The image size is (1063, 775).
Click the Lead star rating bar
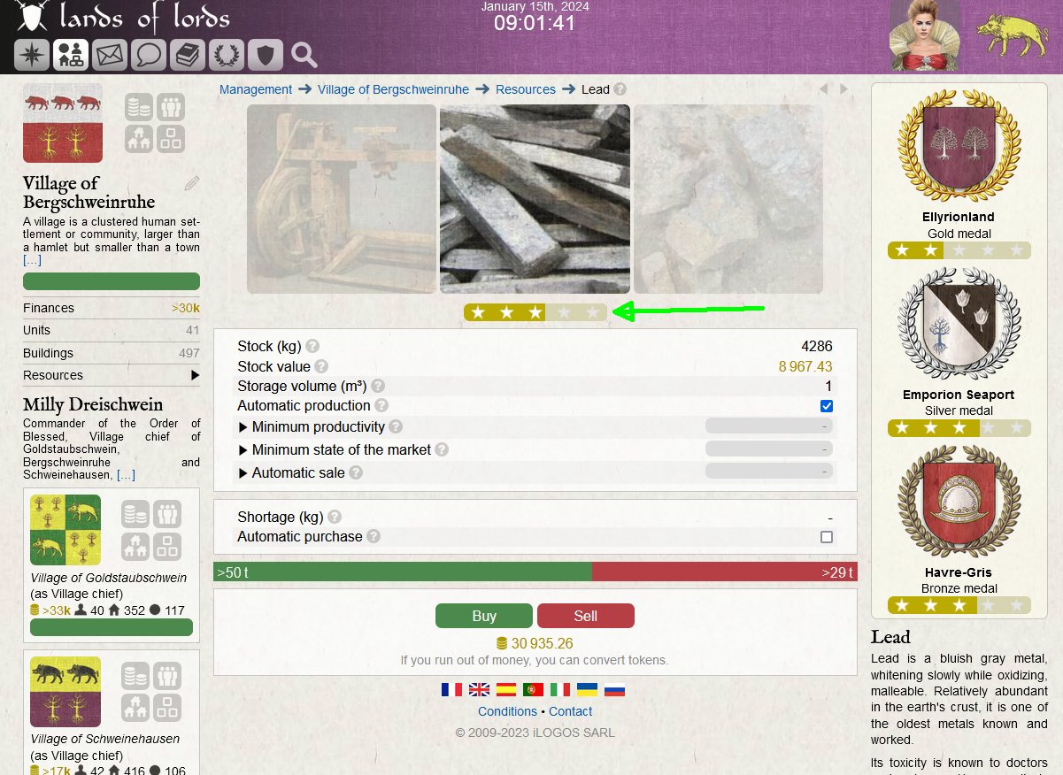(x=535, y=312)
